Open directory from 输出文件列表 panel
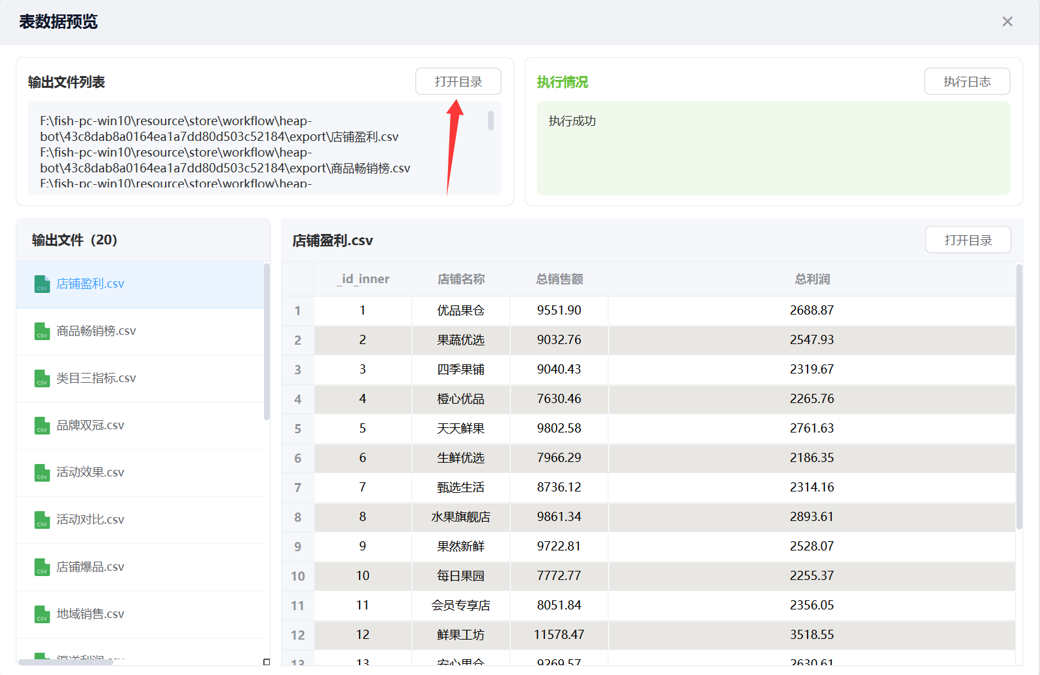This screenshot has width=1040, height=675. click(x=458, y=82)
